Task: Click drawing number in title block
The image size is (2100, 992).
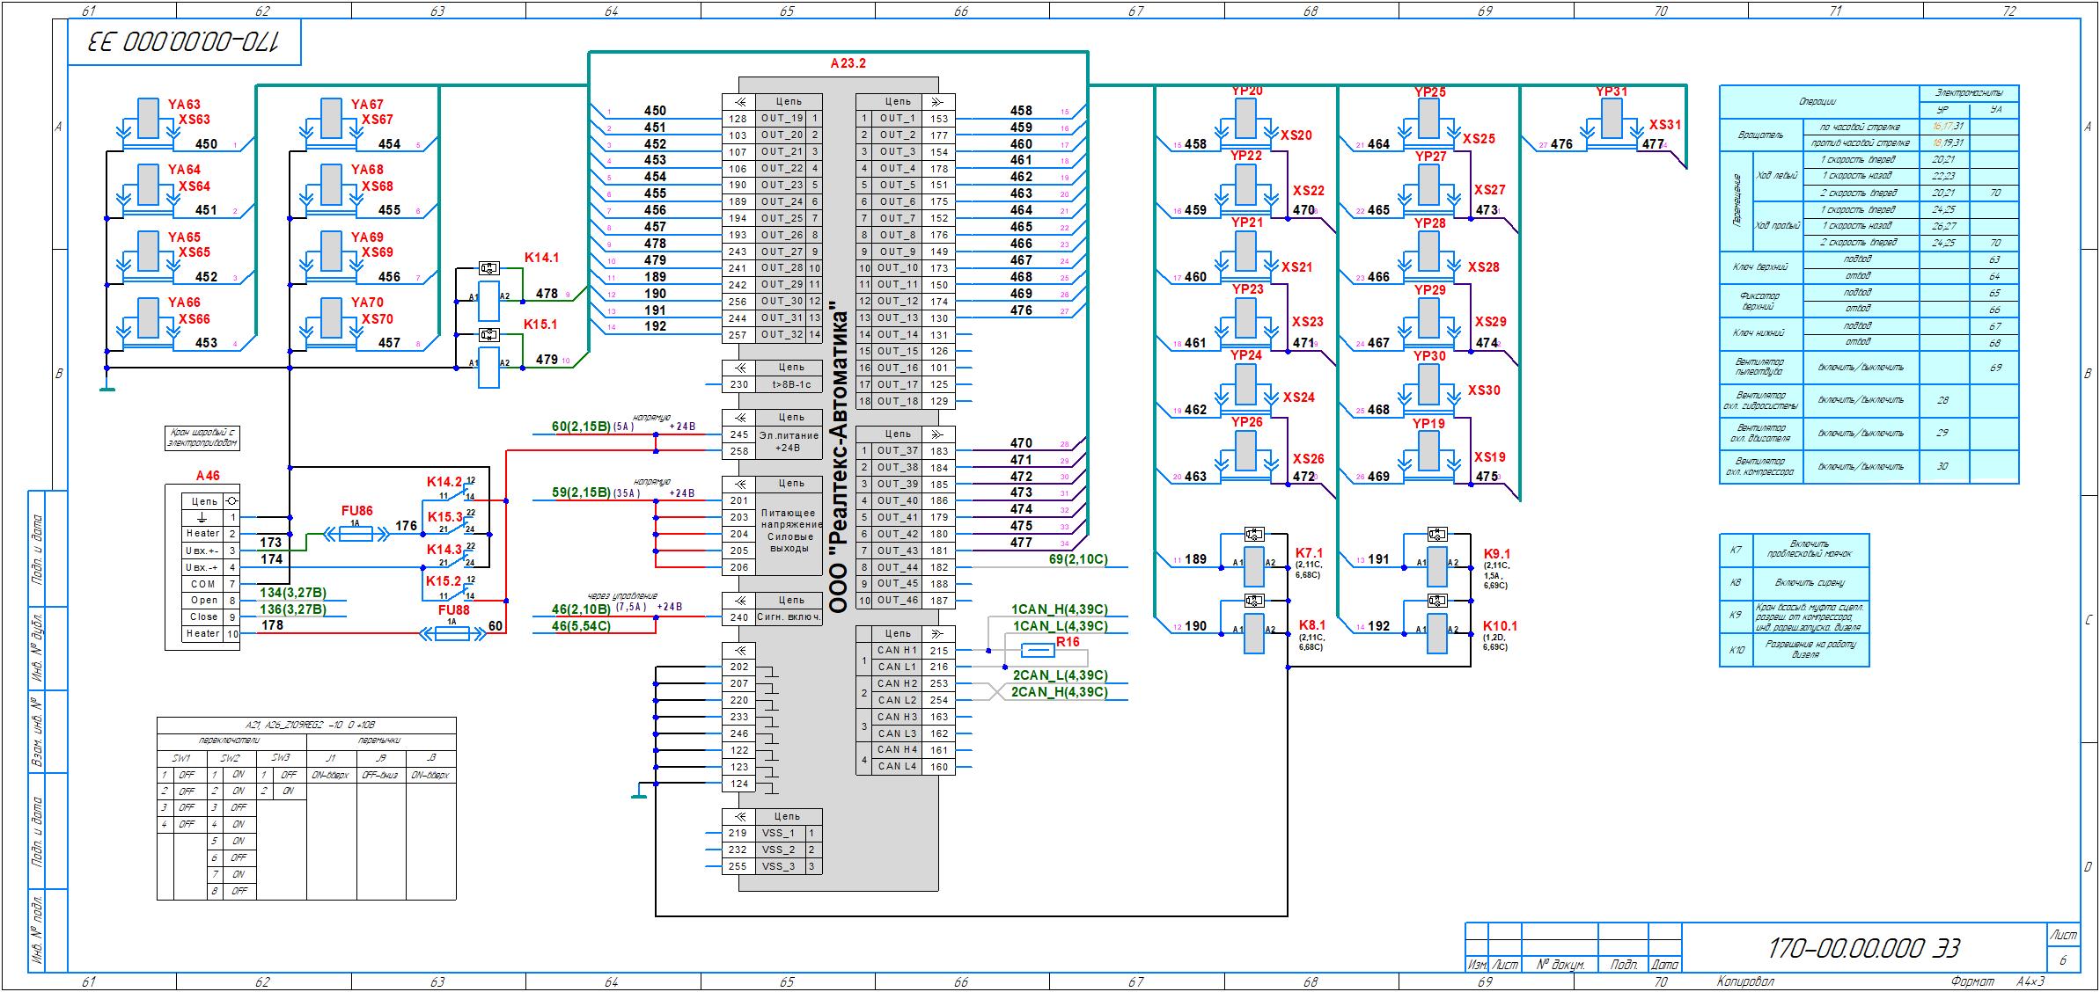Action: click(x=1863, y=948)
